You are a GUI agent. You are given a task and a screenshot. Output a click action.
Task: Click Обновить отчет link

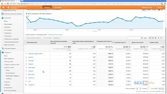[160, 91]
